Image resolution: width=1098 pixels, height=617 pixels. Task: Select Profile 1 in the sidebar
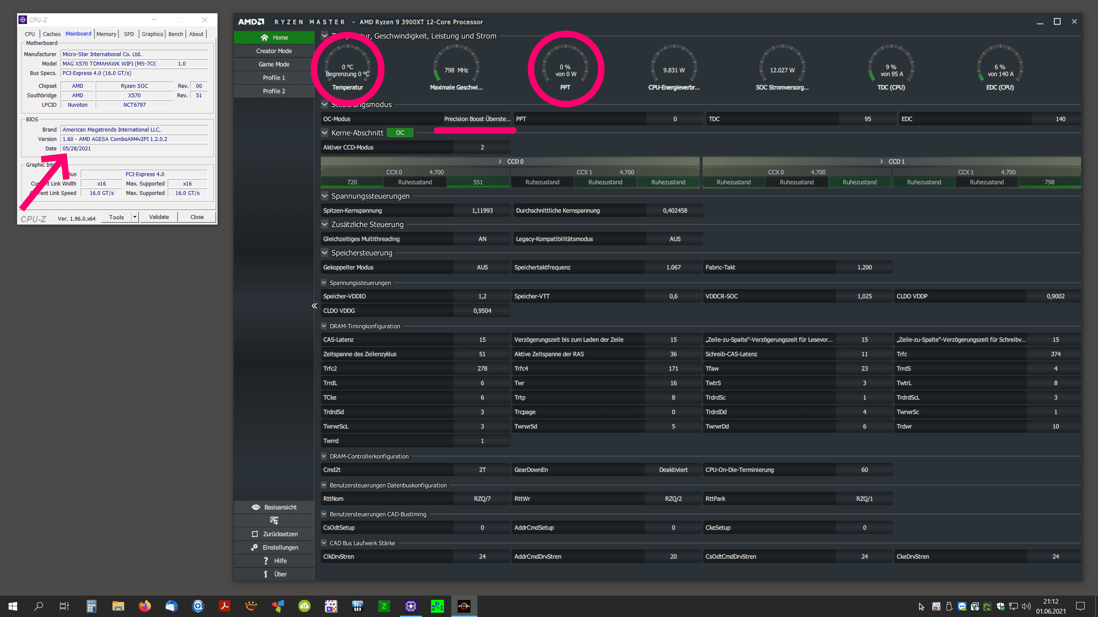(x=274, y=78)
